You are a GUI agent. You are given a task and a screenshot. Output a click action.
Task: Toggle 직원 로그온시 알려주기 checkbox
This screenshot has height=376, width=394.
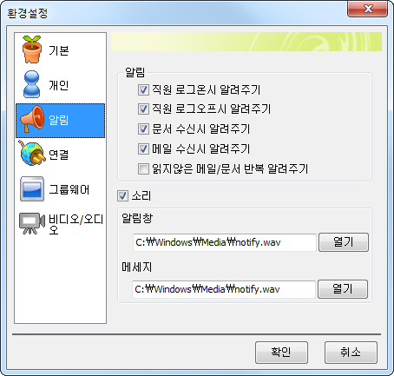[143, 89]
